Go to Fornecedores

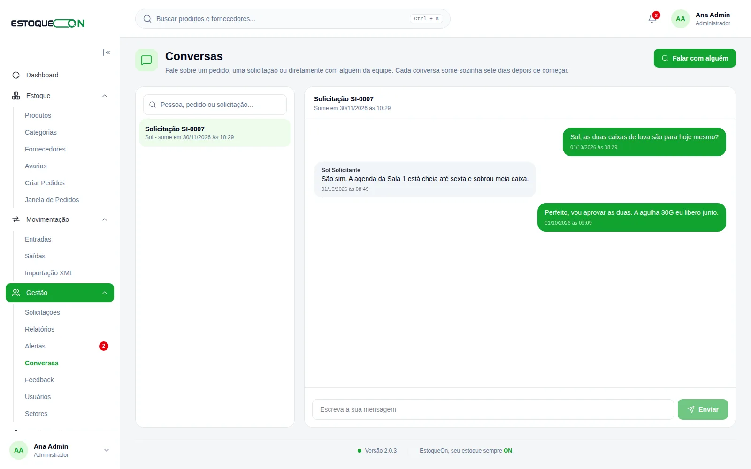point(45,149)
